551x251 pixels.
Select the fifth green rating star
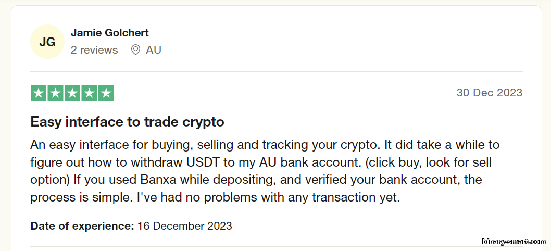(106, 93)
